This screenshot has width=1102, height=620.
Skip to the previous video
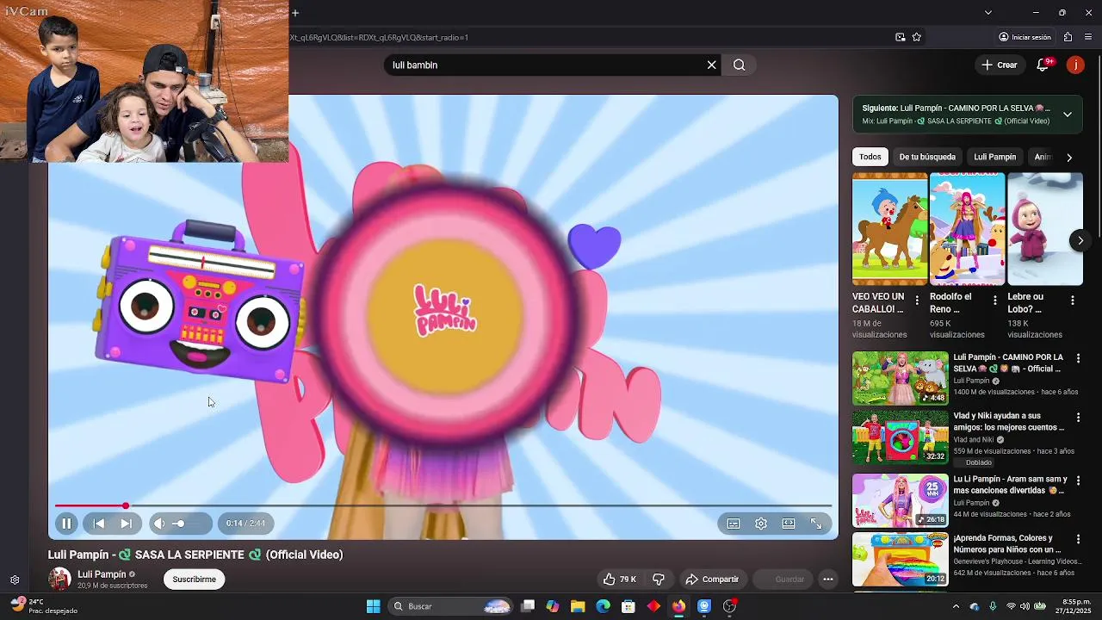pyautogui.click(x=99, y=524)
